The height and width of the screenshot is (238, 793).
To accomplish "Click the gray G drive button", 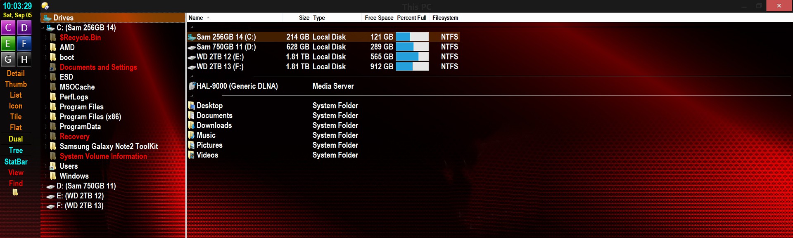I will [x=8, y=59].
